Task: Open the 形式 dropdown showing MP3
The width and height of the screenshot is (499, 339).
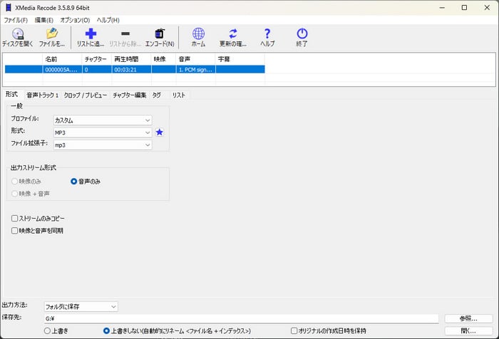Action: click(103, 132)
